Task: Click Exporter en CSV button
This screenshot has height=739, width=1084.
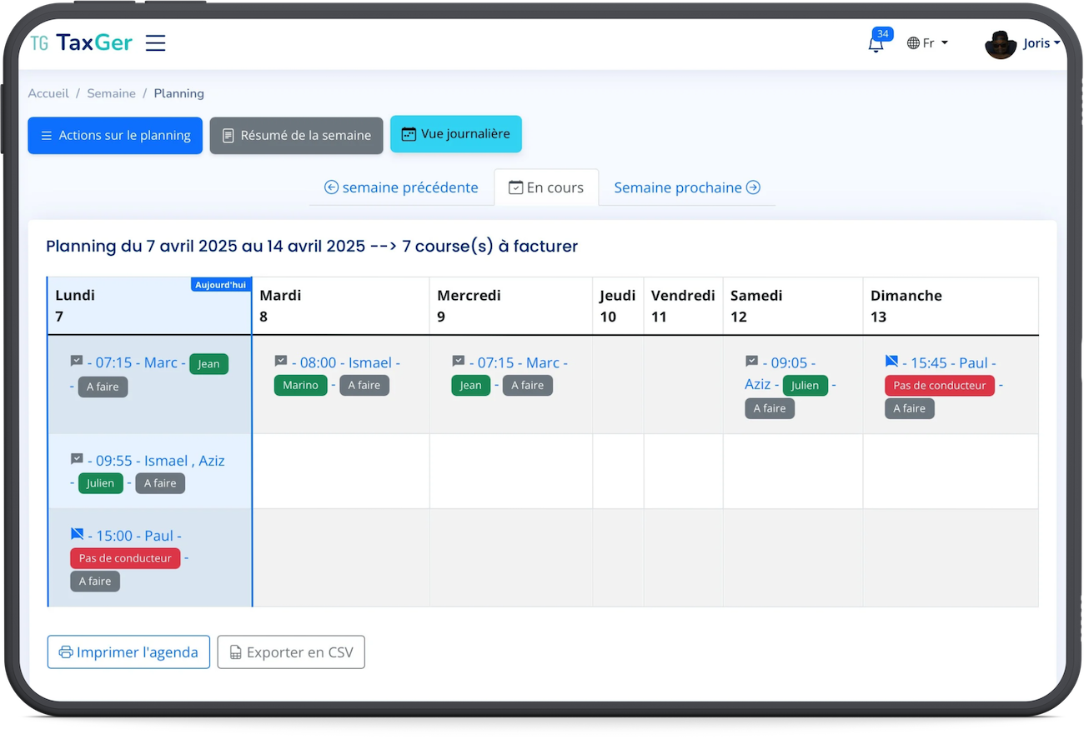Action: [291, 652]
